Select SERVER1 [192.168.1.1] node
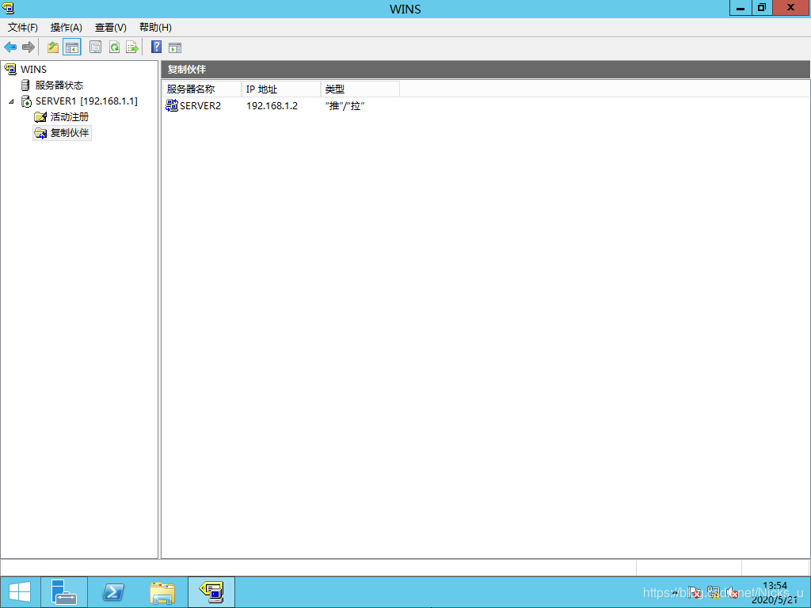 86,101
